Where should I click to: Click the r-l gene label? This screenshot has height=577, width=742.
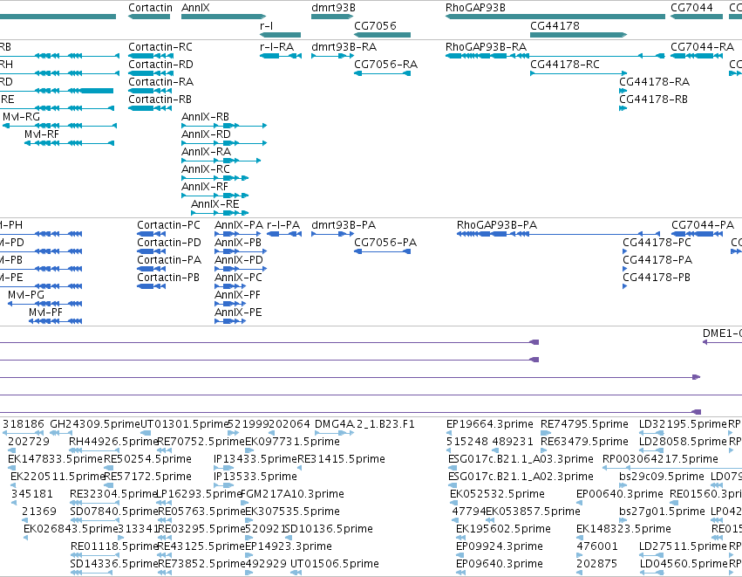pos(267,25)
